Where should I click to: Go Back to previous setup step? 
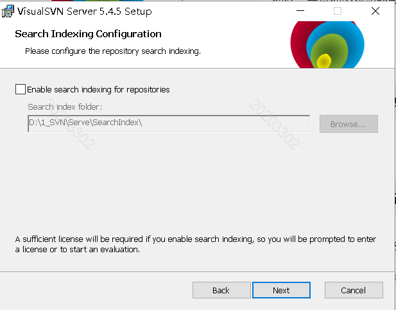coord(221,290)
